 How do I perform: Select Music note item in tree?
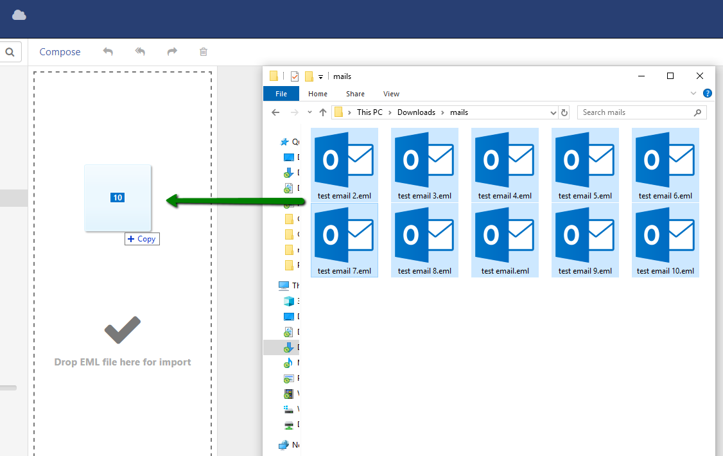(x=290, y=363)
